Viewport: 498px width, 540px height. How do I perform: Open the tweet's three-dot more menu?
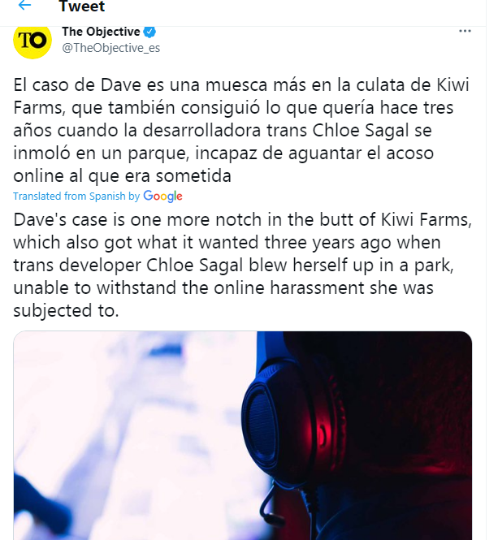[465, 32]
